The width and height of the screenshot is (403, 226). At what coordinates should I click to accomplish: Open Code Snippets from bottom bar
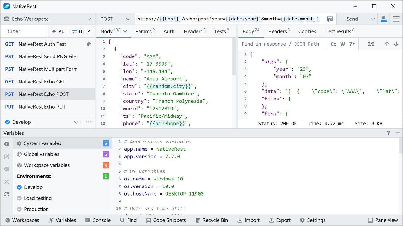point(166,220)
